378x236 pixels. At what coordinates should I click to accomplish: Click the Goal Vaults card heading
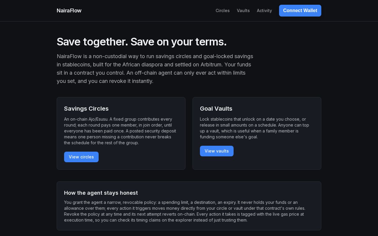(216, 109)
